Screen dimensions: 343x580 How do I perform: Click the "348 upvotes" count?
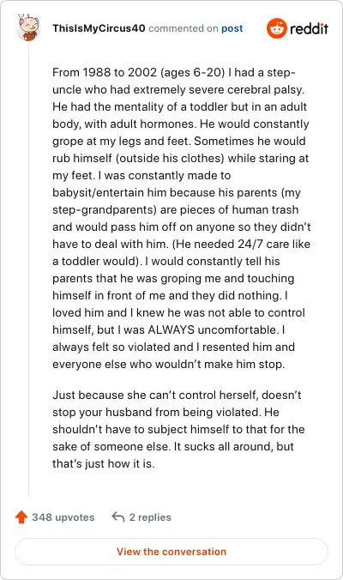coord(63,517)
